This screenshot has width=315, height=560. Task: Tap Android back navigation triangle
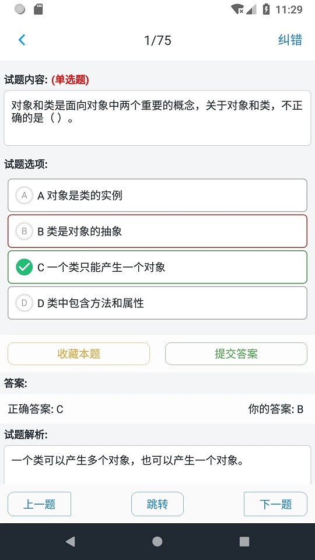tap(71, 541)
